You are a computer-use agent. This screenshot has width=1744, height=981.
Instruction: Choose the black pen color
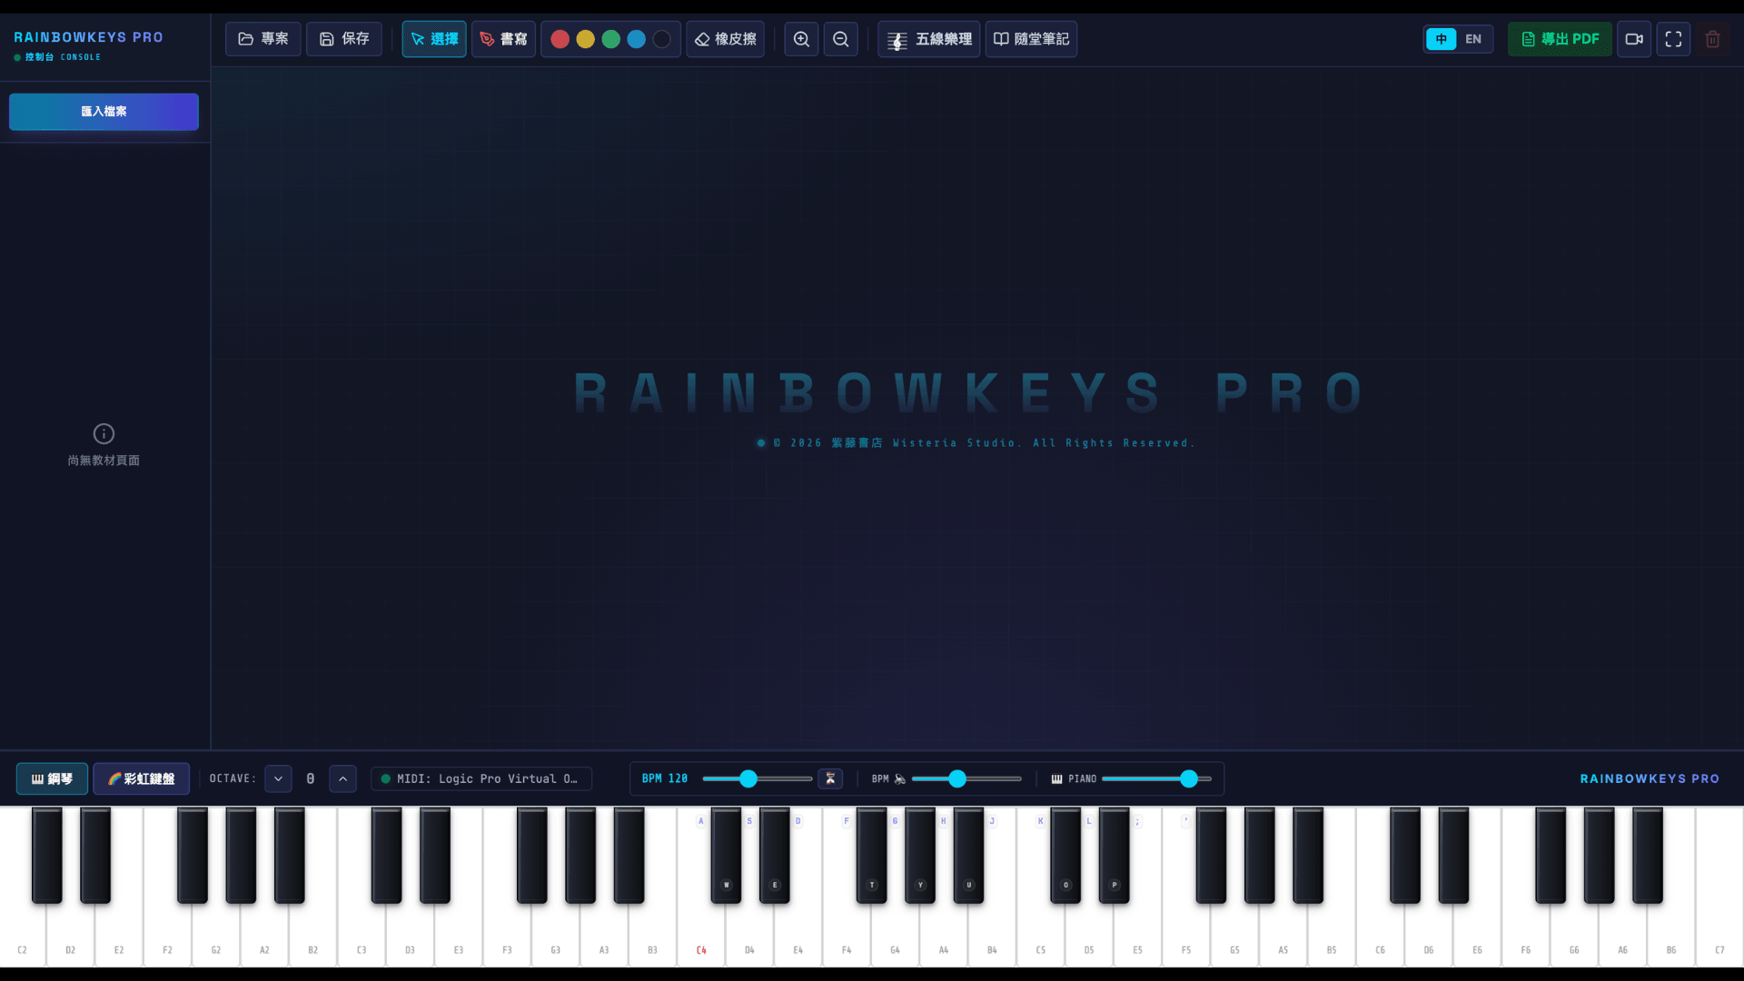(x=661, y=39)
